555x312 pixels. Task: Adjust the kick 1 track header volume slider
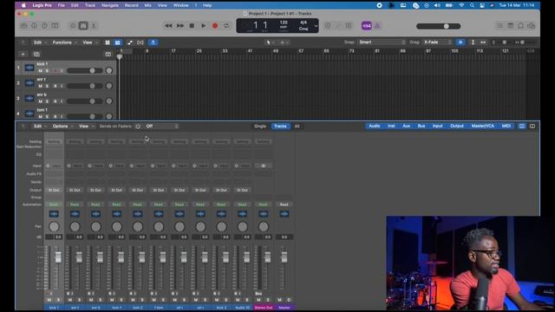click(85, 71)
